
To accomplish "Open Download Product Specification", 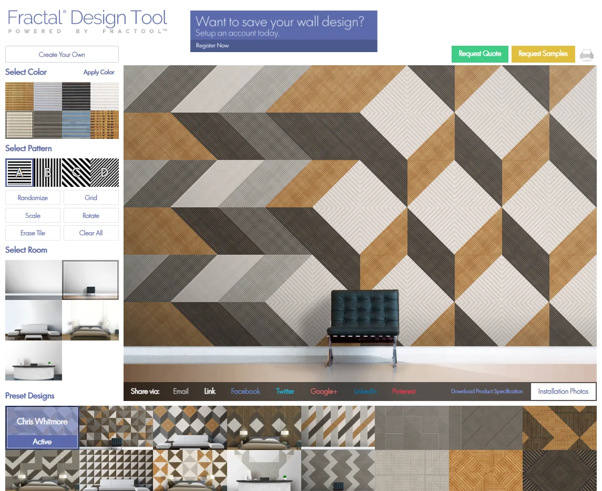I will [x=488, y=391].
